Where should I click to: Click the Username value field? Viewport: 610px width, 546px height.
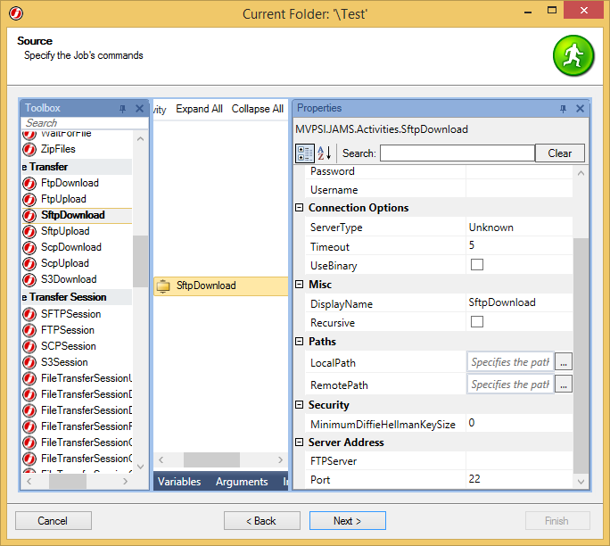519,189
